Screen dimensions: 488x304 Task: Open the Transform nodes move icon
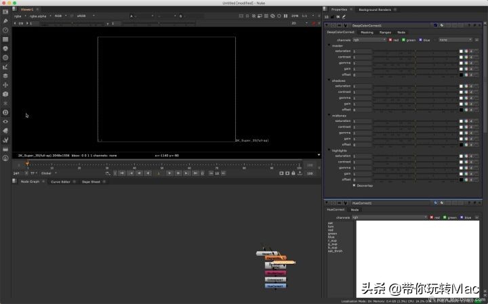click(5, 85)
